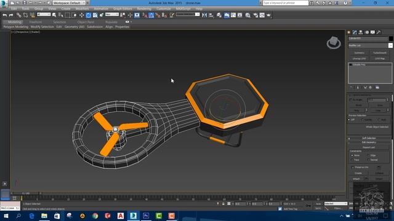This screenshot has width=394, height=221.
Task: Click the black object color swatch
Action: (391, 38)
